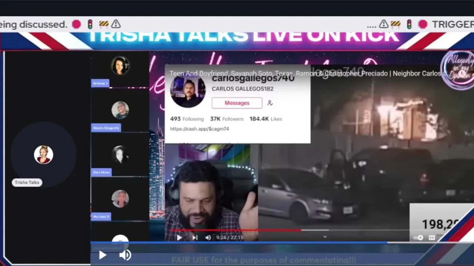Select Nana's Dragonfly participant avatar
474x266 pixels.
tap(120, 110)
